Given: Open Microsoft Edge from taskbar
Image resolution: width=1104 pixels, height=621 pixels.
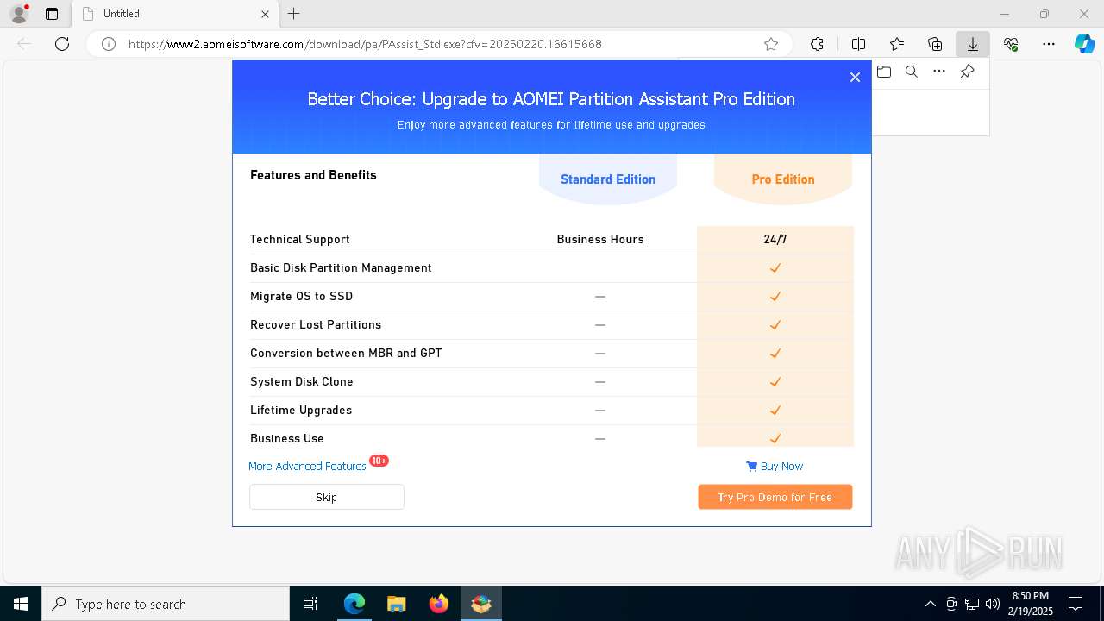Looking at the screenshot, I should pos(354,604).
